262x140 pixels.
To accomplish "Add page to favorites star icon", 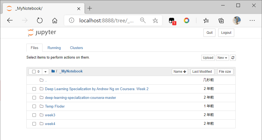I will pyautogui.click(x=155, y=20).
